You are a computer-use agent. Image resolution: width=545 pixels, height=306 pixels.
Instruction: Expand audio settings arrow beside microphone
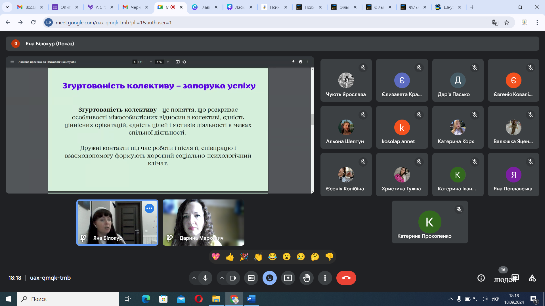(194, 278)
